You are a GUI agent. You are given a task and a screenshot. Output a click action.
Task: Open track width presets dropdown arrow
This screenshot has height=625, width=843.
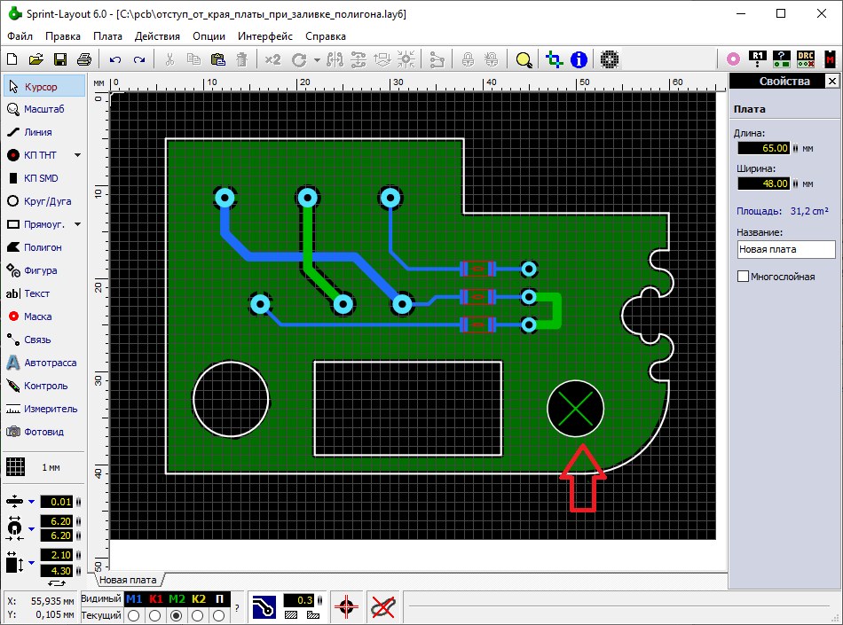(x=31, y=502)
